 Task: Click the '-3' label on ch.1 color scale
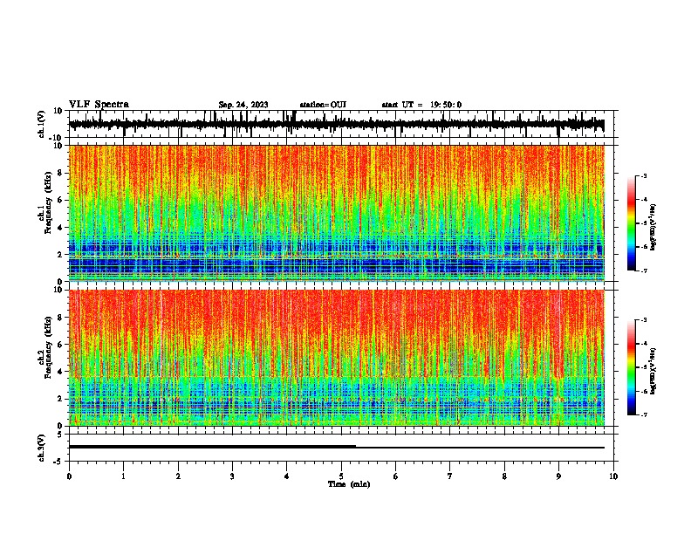644,176
